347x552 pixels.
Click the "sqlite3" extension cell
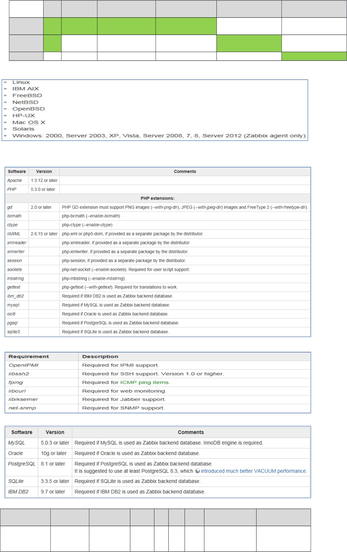click(17, 332)
